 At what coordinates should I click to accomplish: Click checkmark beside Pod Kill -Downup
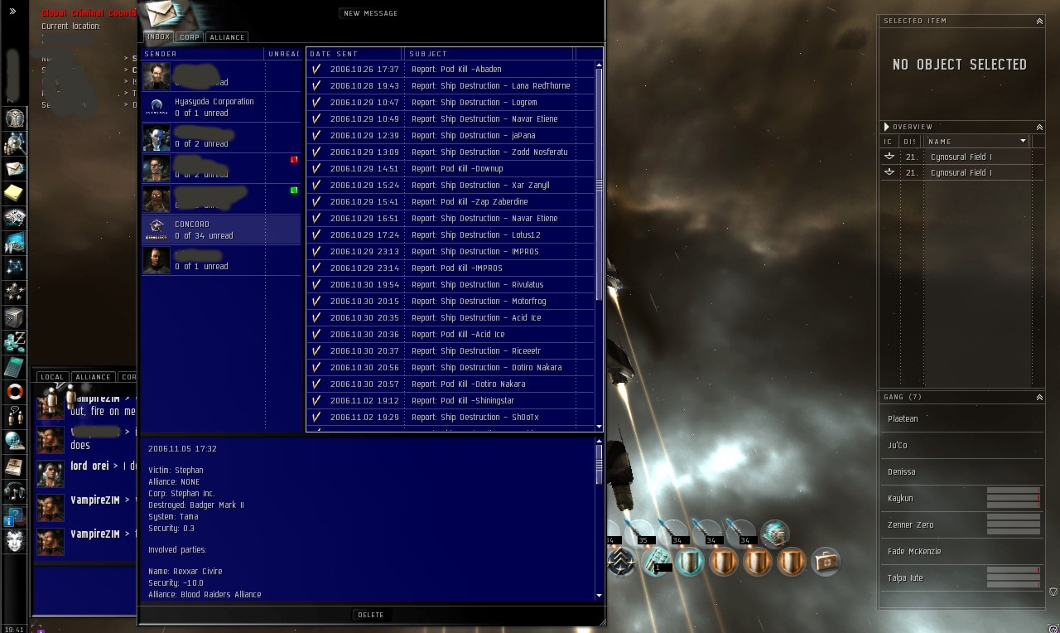(x=316, y=168)
